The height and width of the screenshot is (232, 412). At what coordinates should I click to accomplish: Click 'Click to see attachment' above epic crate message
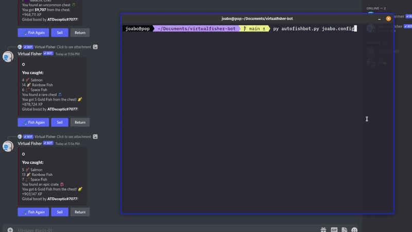tap(74, 137)
